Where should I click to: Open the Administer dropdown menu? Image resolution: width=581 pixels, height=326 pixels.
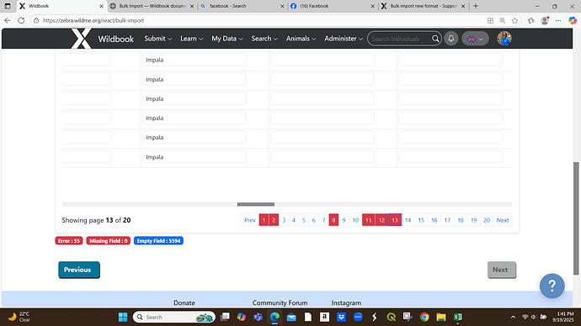[344, 39]
